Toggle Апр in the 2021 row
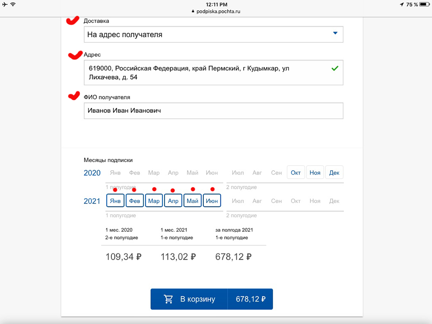 click(173, 200)
